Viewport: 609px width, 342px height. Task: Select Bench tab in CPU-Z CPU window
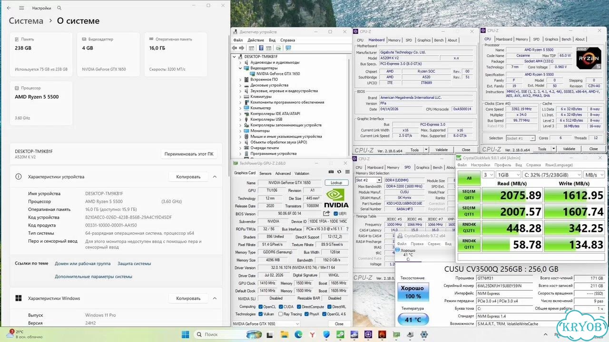click(x=566, y=39)
